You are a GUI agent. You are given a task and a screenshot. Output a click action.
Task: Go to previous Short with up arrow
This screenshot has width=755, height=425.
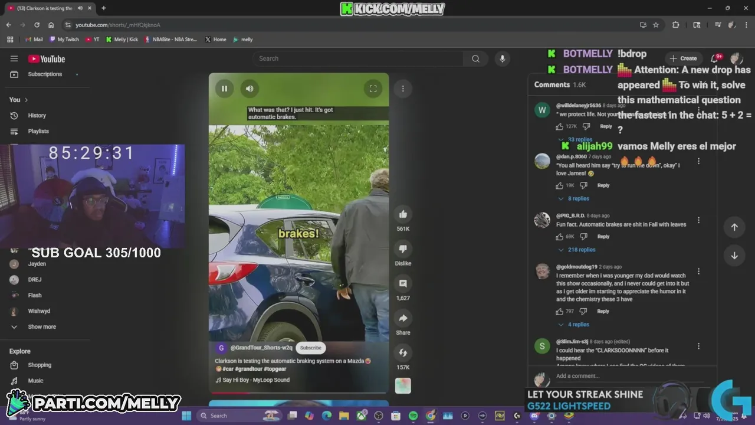click(734, 227)
